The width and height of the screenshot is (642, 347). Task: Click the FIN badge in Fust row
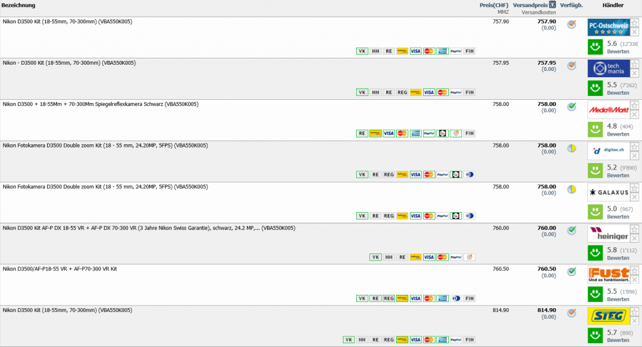pyautogui.click(x=469, y=299)
